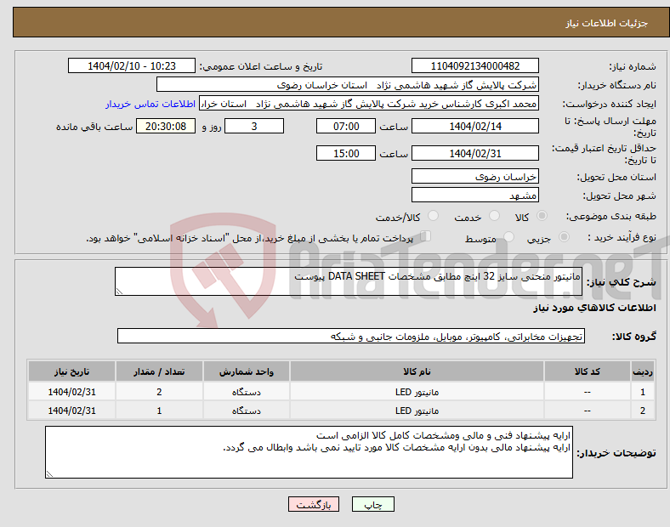Click the buyer organization name field

click(x=348, y=84)
